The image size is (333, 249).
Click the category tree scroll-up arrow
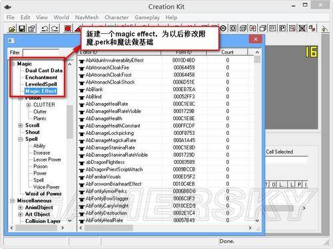click(70, 64)
